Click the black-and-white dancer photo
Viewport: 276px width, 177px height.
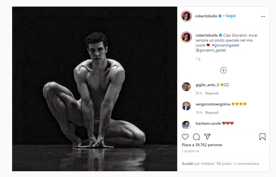95,89
